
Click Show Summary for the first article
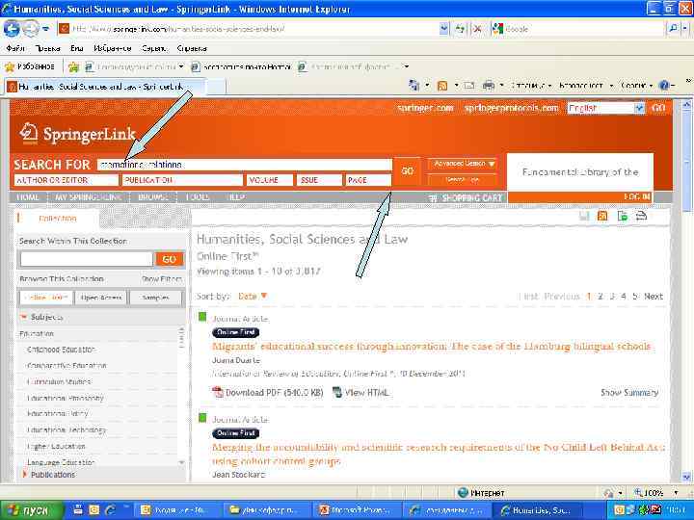pyautogui.click(x=629, y=392)
